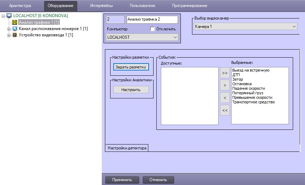Move all events with >> button

225,73
